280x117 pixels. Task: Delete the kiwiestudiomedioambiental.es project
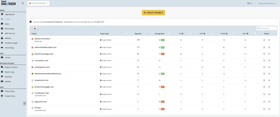(x=264, y=74)
